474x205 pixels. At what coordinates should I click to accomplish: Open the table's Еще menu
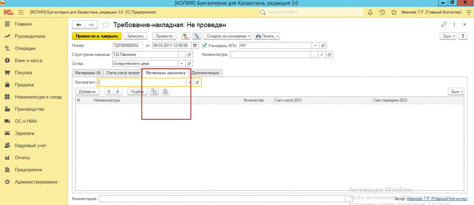tap(456, 91)
